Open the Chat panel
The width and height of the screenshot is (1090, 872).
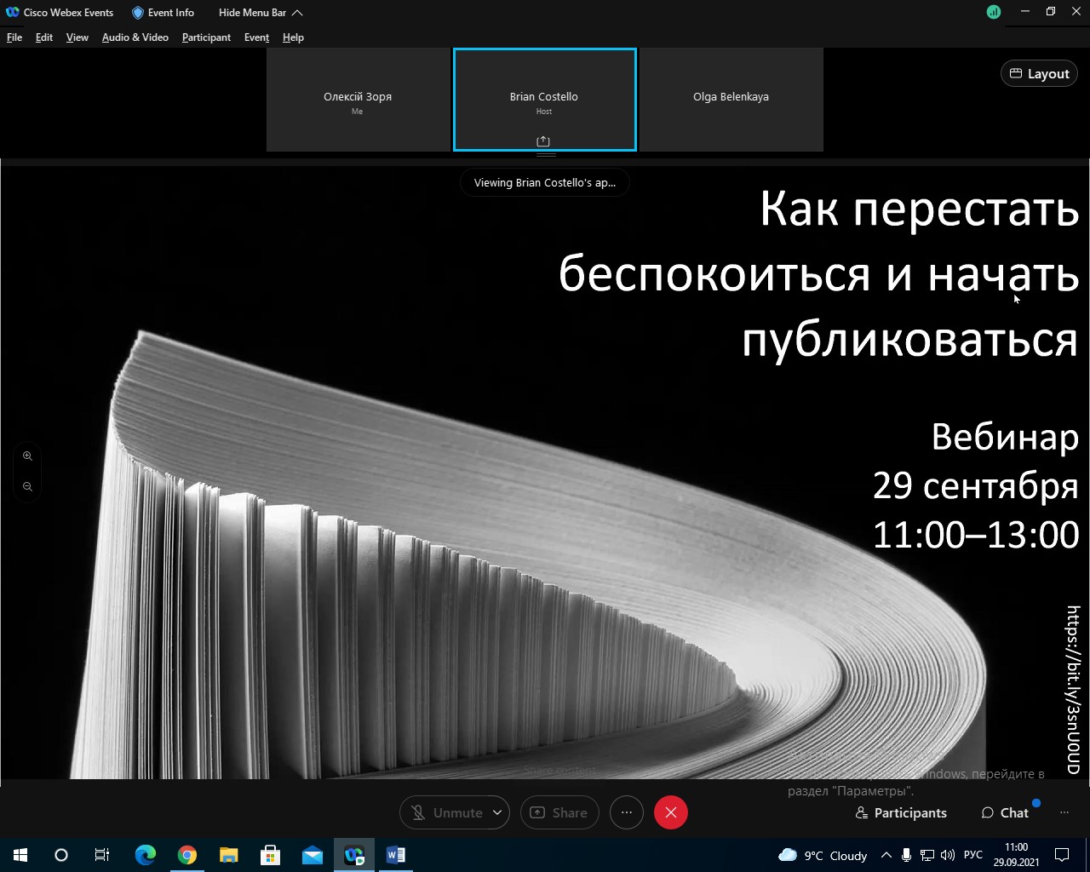pos(1005,812)
